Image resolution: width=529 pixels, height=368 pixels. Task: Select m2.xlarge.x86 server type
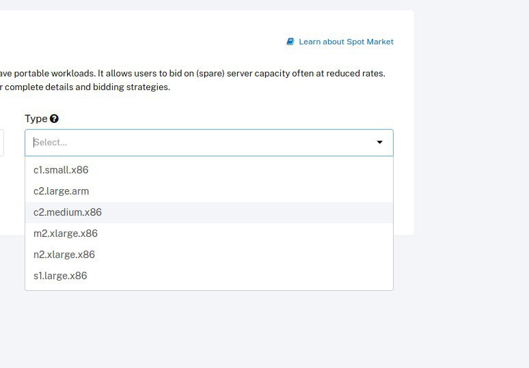(x=209, y=233)
